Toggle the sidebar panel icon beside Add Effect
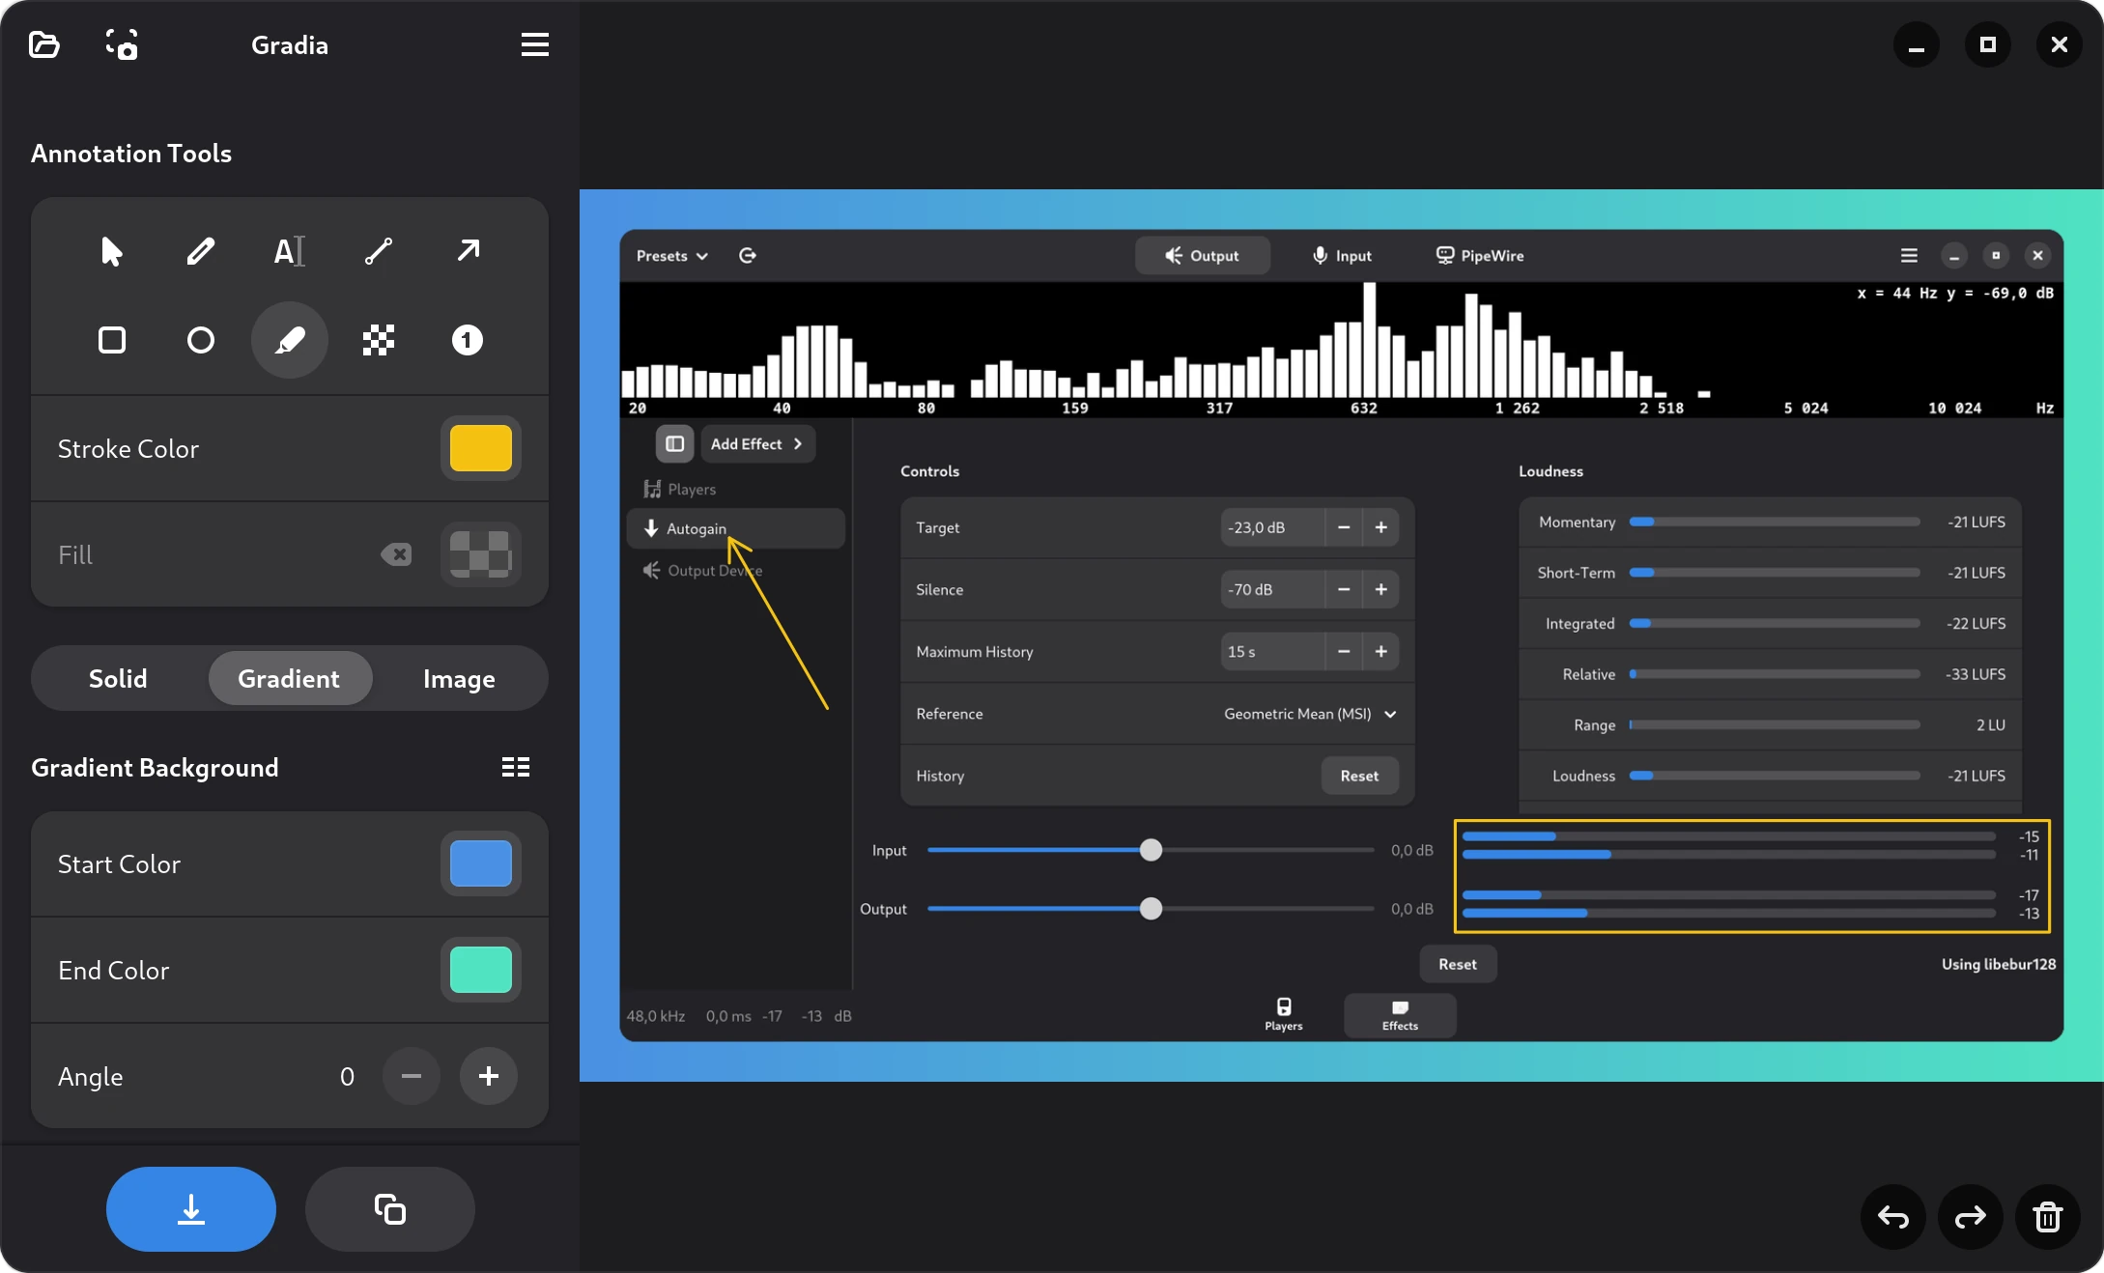Screen dimensions: 2104x1273 pyautogui.click(x=675, y=444)
